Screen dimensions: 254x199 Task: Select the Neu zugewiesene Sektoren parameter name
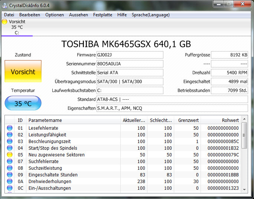coord(56,155)
